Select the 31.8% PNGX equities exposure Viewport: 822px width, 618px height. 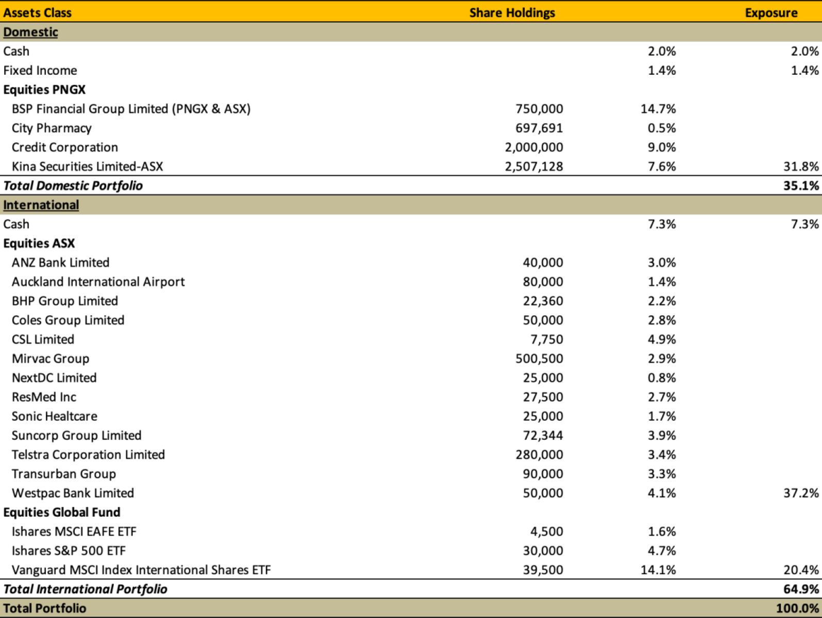[801, 166]
